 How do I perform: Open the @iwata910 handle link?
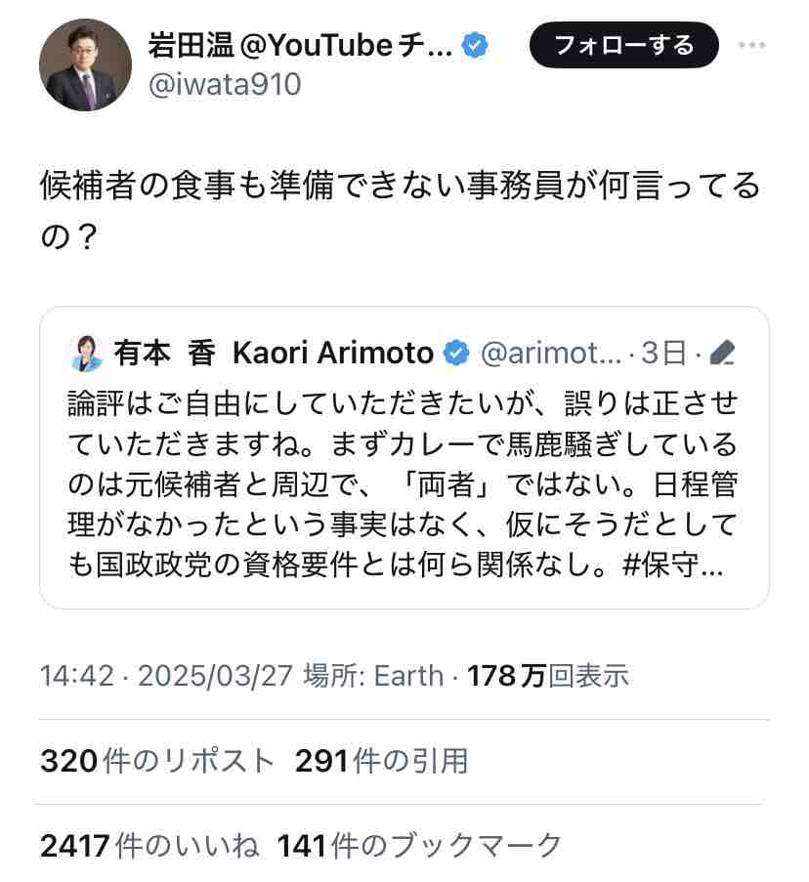point(224,85)
